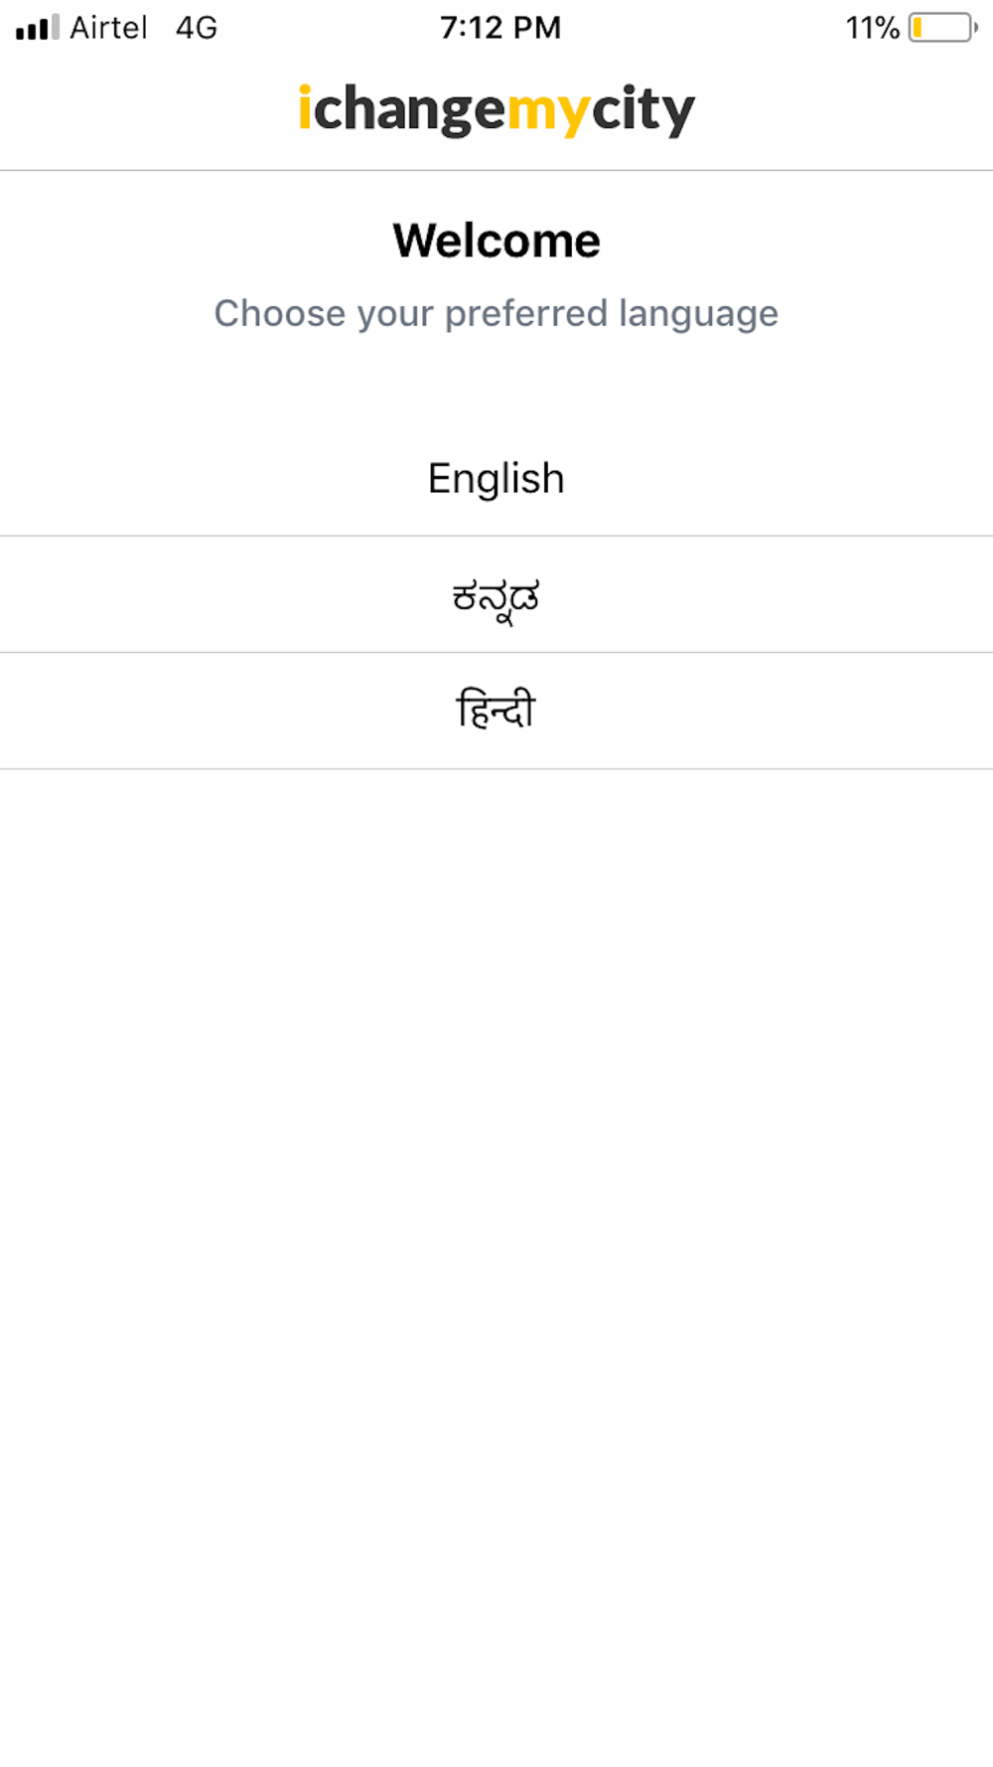Tap the 4G network indicator
993x1767 pixels.
pos(197,27)
